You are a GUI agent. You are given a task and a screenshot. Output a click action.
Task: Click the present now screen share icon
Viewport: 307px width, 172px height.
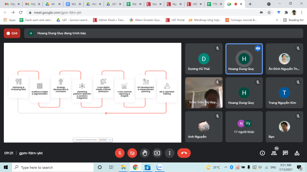tap(157, 153)
